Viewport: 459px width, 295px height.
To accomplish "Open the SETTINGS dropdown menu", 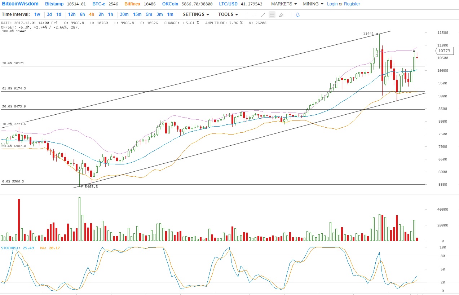I will point(196,14).
